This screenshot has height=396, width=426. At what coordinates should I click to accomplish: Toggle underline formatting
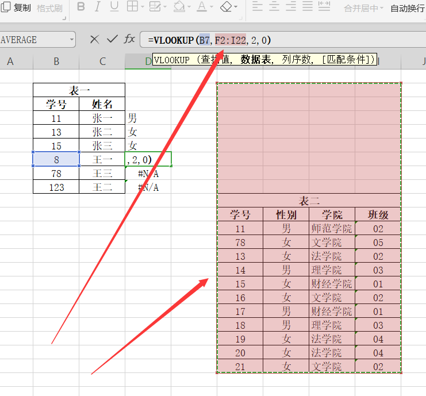click(x=114, y=6)
